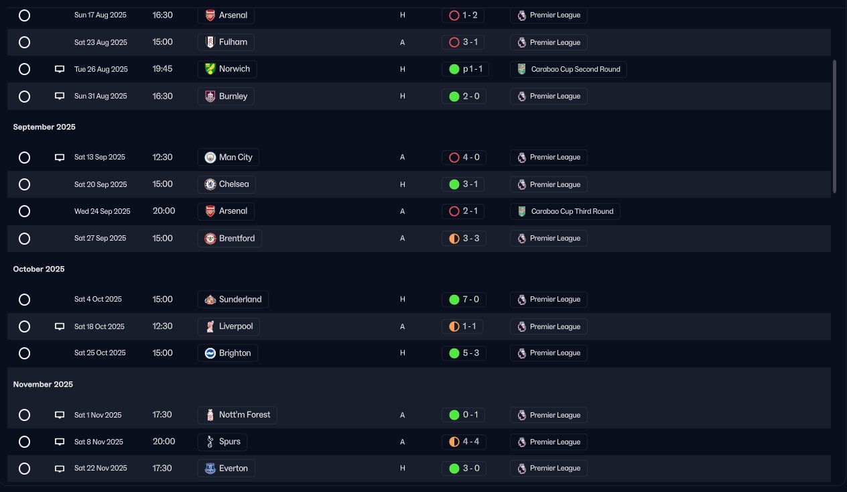
Task: Click the Carabao Cup Third Round trophy icon
Action: point(522,211)
